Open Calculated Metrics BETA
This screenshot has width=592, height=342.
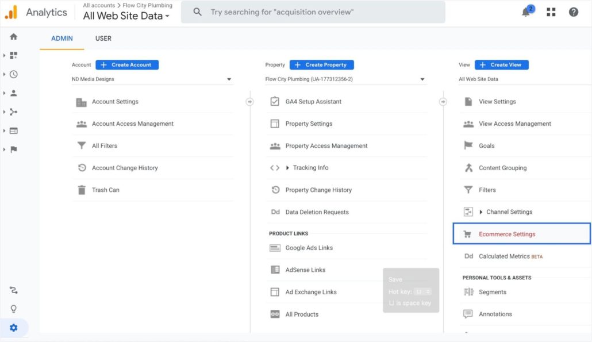[x=510, y=256]
